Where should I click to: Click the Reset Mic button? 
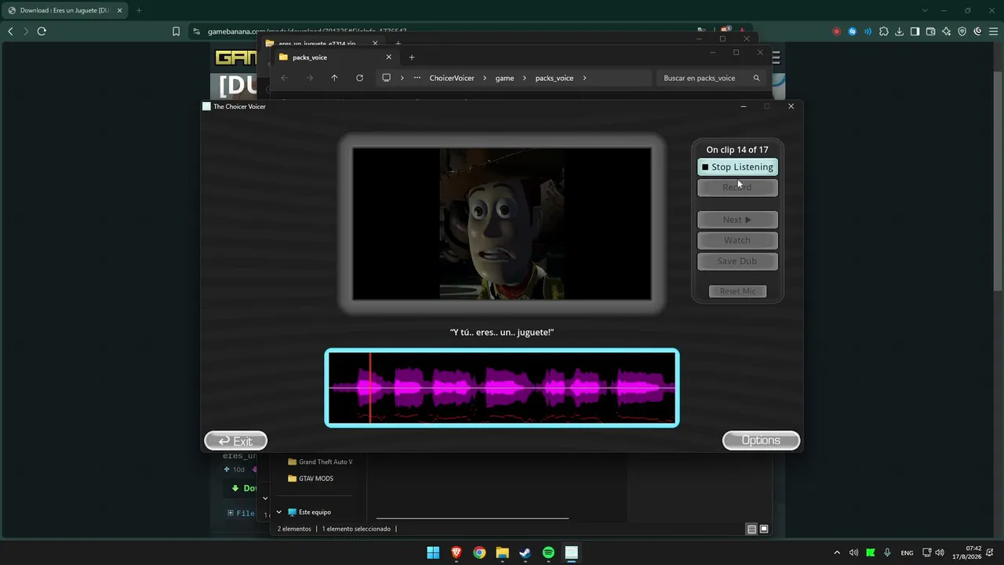coord(737,291)
